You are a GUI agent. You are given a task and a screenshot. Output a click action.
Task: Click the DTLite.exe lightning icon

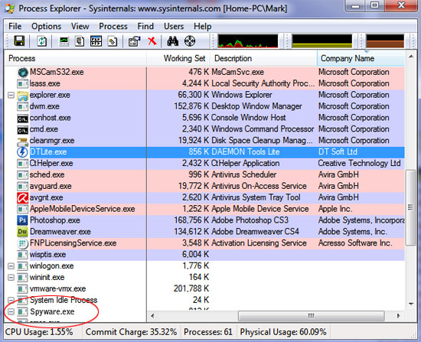coord(22,152)
